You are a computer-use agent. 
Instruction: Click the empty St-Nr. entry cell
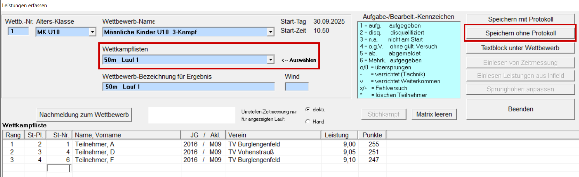58,168
